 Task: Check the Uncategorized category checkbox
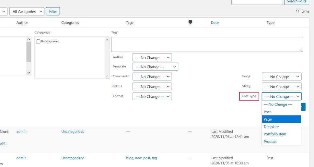coord(38,41)
